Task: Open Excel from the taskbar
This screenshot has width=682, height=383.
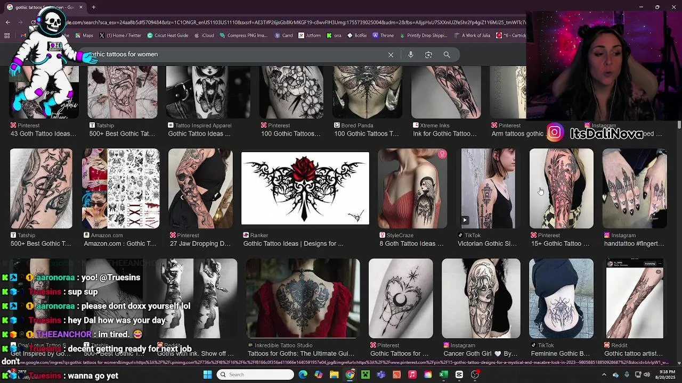Action: coord(443,374)
